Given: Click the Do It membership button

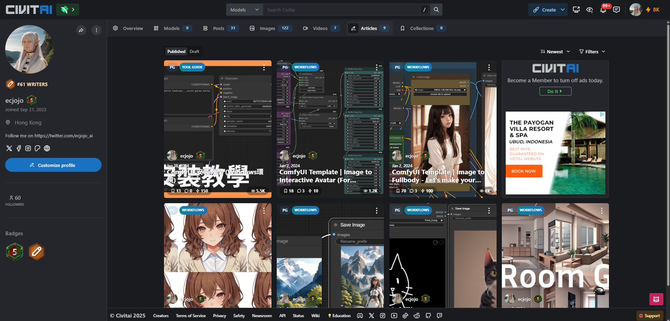Looking at the screenshot, I should 555,91.
